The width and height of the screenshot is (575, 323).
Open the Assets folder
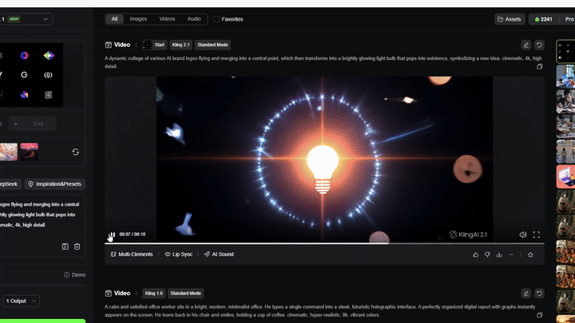coord(508,19)
